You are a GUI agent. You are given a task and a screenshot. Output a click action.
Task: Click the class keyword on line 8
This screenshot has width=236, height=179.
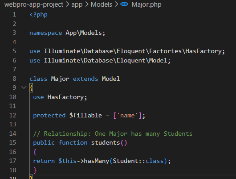coord(38,79)
